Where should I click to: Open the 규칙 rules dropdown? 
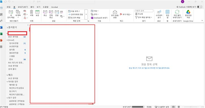coord(95,14)
